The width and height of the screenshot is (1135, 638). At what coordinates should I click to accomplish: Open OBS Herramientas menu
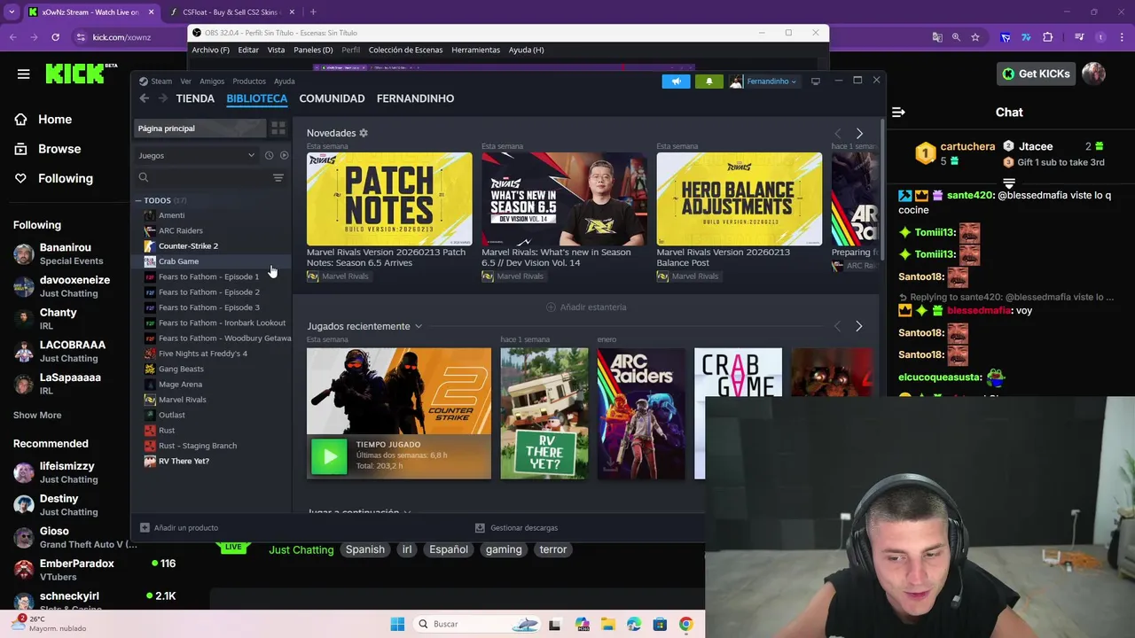coord(475,50)
